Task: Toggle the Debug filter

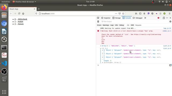Action: 121,25
